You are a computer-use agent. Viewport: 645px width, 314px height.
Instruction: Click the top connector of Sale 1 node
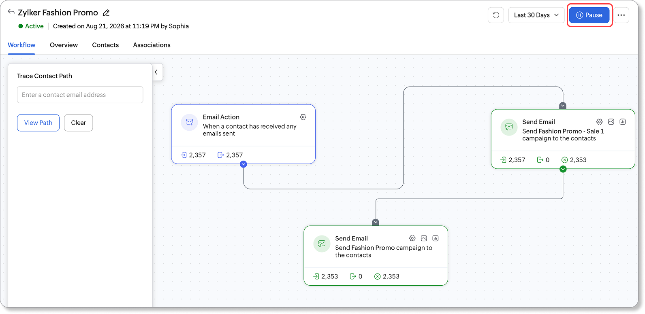(x=563, y=106)
